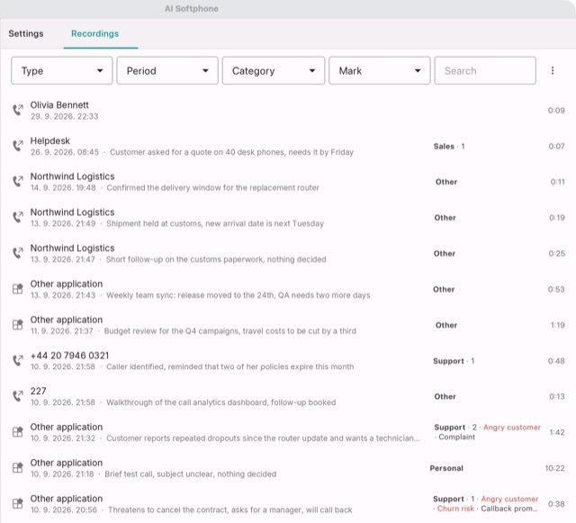Open the call analytics dashboard walkthrough summary
Screen dimensions: 576x523
click(x=220, y=402)
